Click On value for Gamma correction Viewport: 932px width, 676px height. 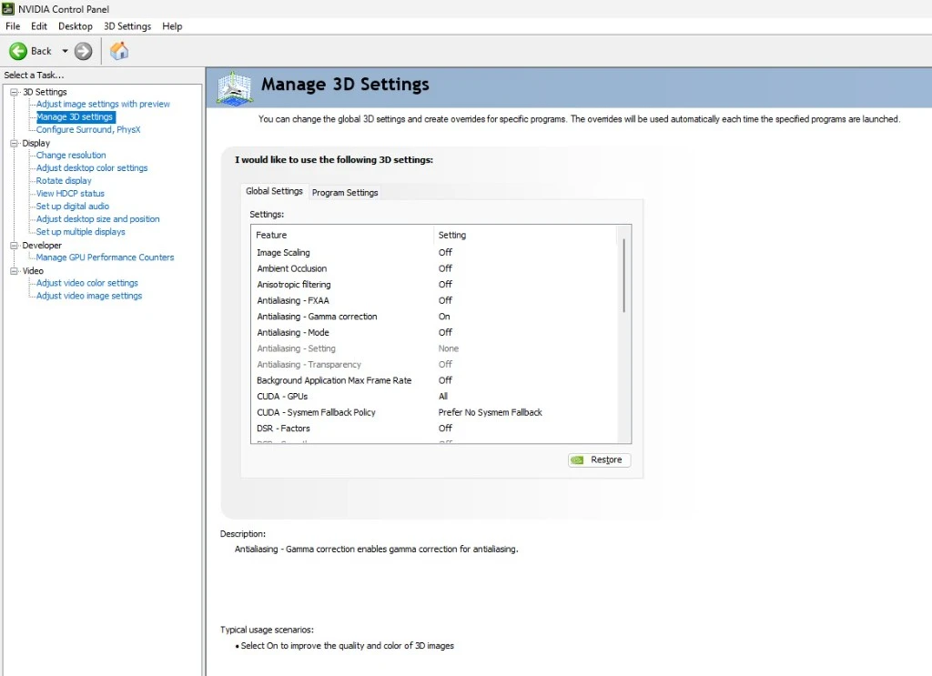click(x=444, y=317)
